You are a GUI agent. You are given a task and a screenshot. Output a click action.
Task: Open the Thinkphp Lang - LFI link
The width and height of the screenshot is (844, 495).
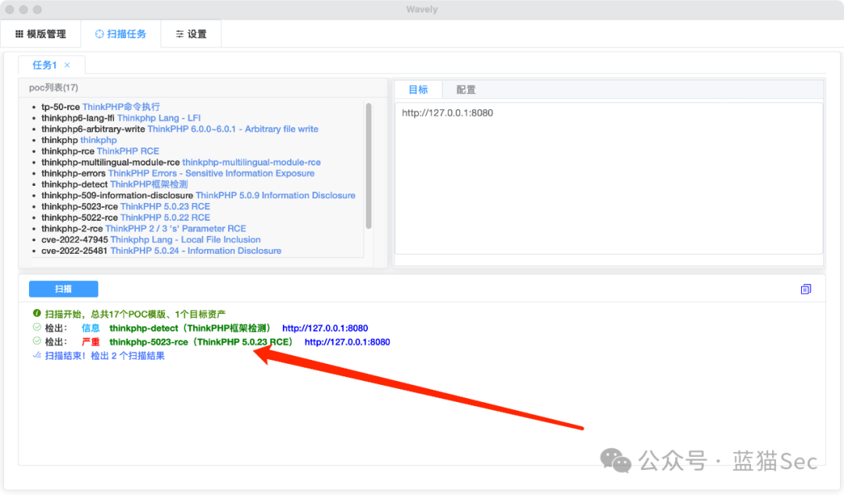(x=159, y=118)
